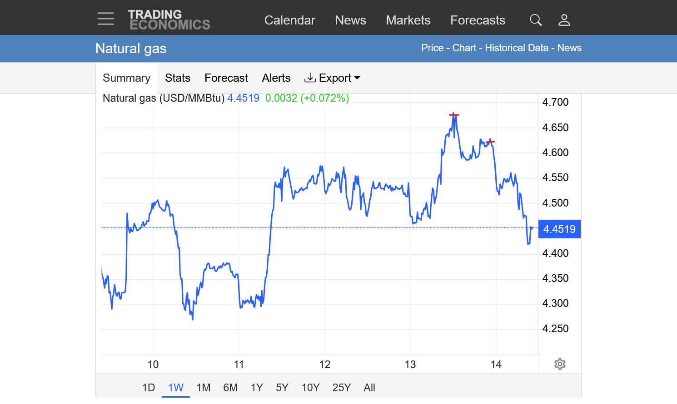This screenshot has width=677, height=404.
Task: Switch to the Forecast tab
Action: tap(226, 78)
